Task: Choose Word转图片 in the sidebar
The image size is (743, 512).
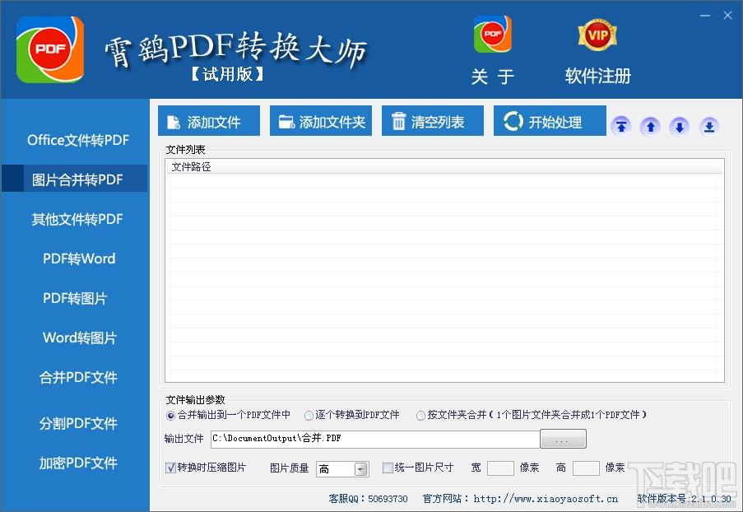Action: (80, 337)
